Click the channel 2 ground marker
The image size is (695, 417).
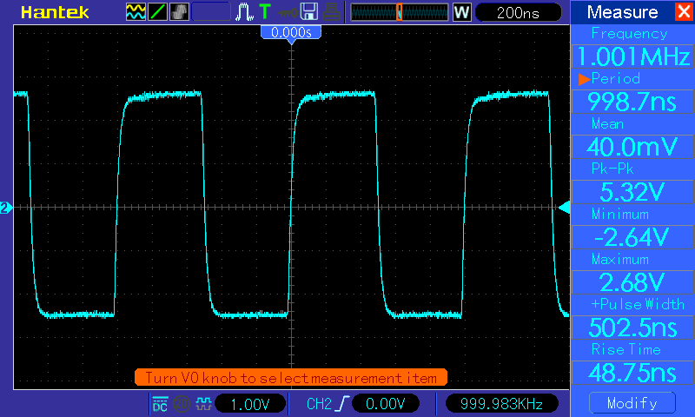click(6, 208)
